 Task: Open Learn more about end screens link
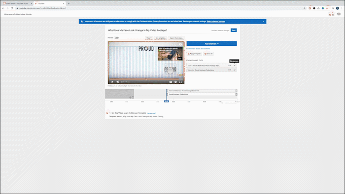coord(198,49)
